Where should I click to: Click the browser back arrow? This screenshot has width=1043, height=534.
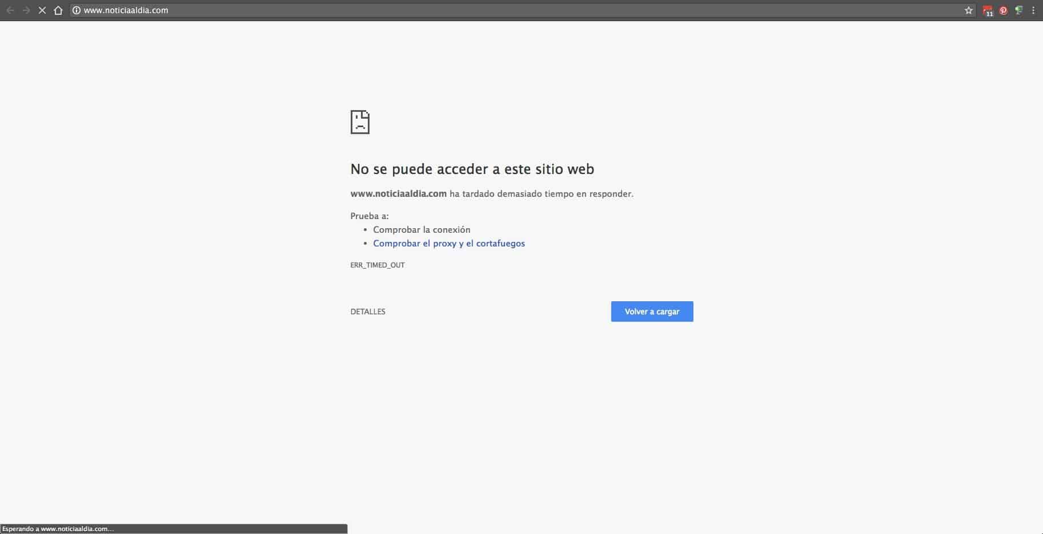10,10
